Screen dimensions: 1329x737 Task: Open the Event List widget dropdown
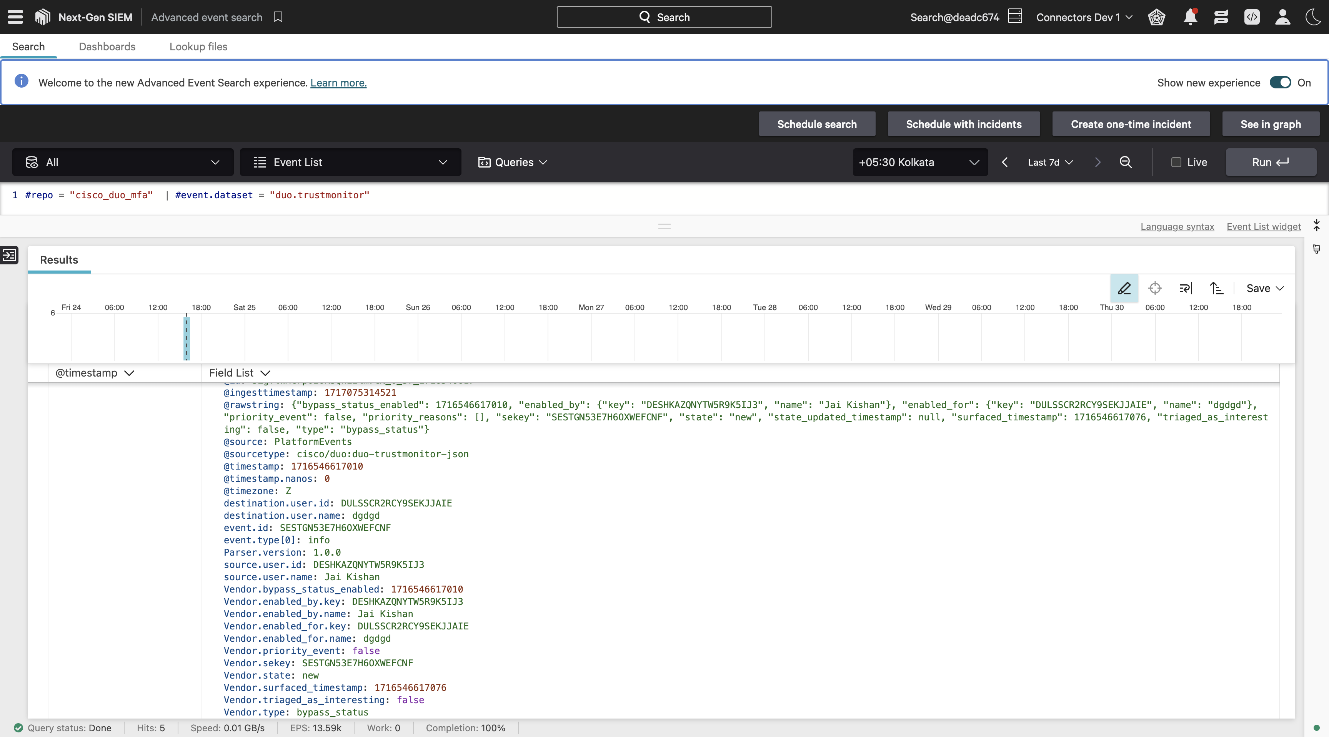[350, 162]
